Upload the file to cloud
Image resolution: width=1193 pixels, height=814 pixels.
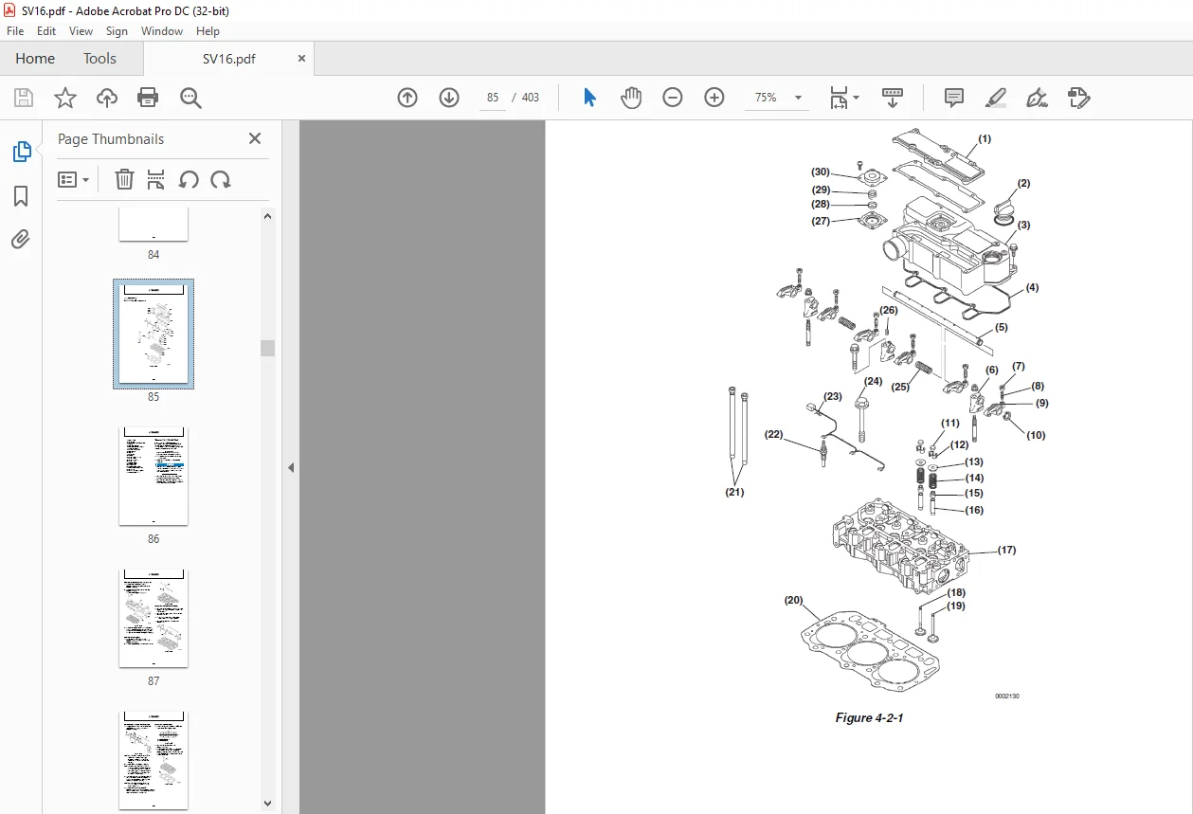107,98
